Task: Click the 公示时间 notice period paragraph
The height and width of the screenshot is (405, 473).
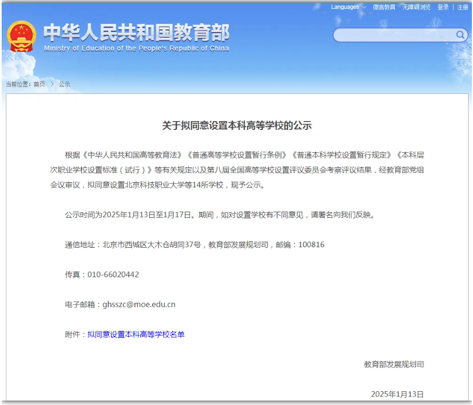Action: (220, 214)
